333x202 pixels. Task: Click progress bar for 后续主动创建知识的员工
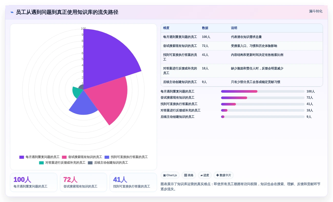tap(263, 117)
